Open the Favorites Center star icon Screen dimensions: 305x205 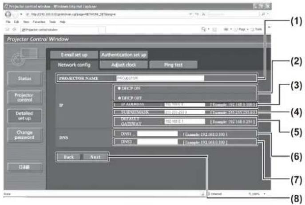[x=8, y=29]
